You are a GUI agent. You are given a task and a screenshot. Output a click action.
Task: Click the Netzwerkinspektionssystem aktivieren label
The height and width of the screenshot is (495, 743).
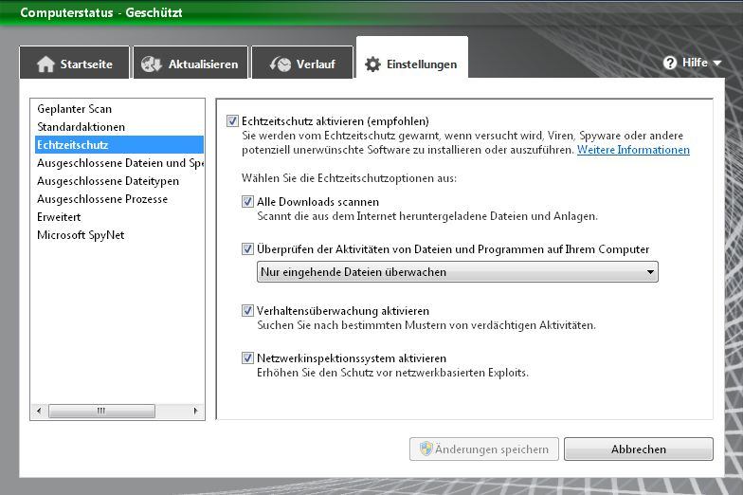tap(351, 358)
